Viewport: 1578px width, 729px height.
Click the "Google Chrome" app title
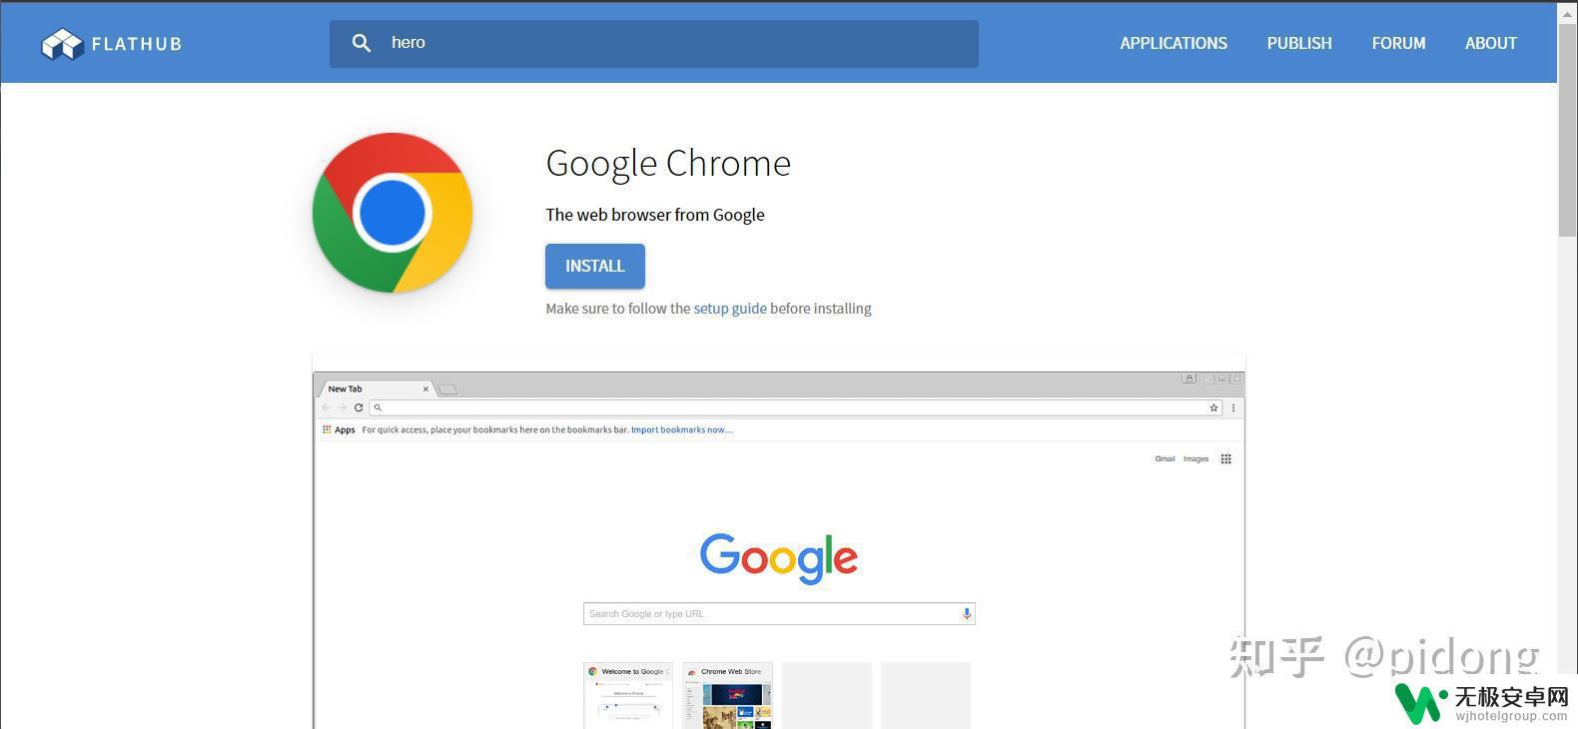pyautogui.click(x=668, y=163)
